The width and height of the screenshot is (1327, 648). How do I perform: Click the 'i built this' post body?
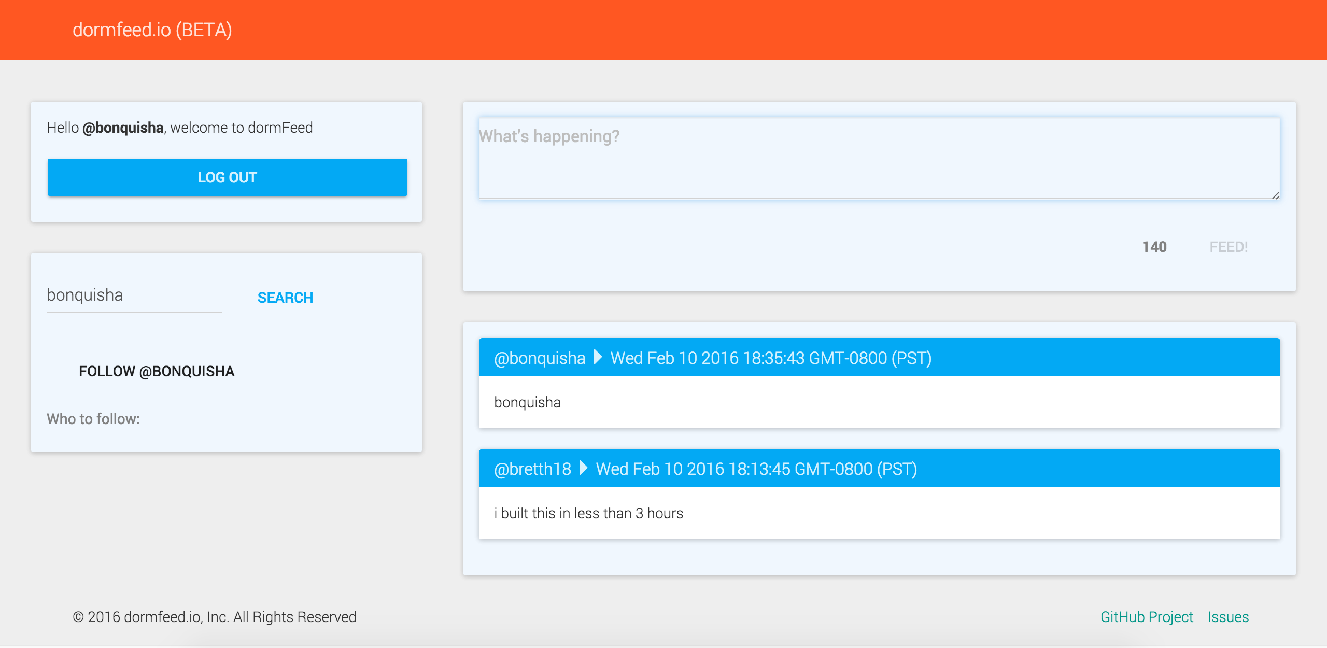(588, 513)
